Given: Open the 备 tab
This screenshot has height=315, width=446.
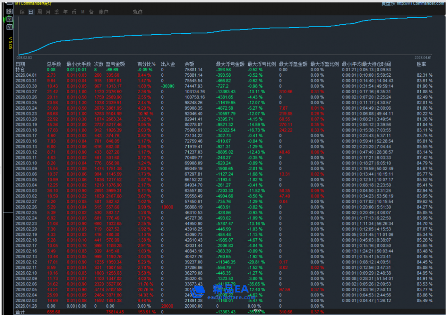Looking at the screenshot, I should click(91, 12).
